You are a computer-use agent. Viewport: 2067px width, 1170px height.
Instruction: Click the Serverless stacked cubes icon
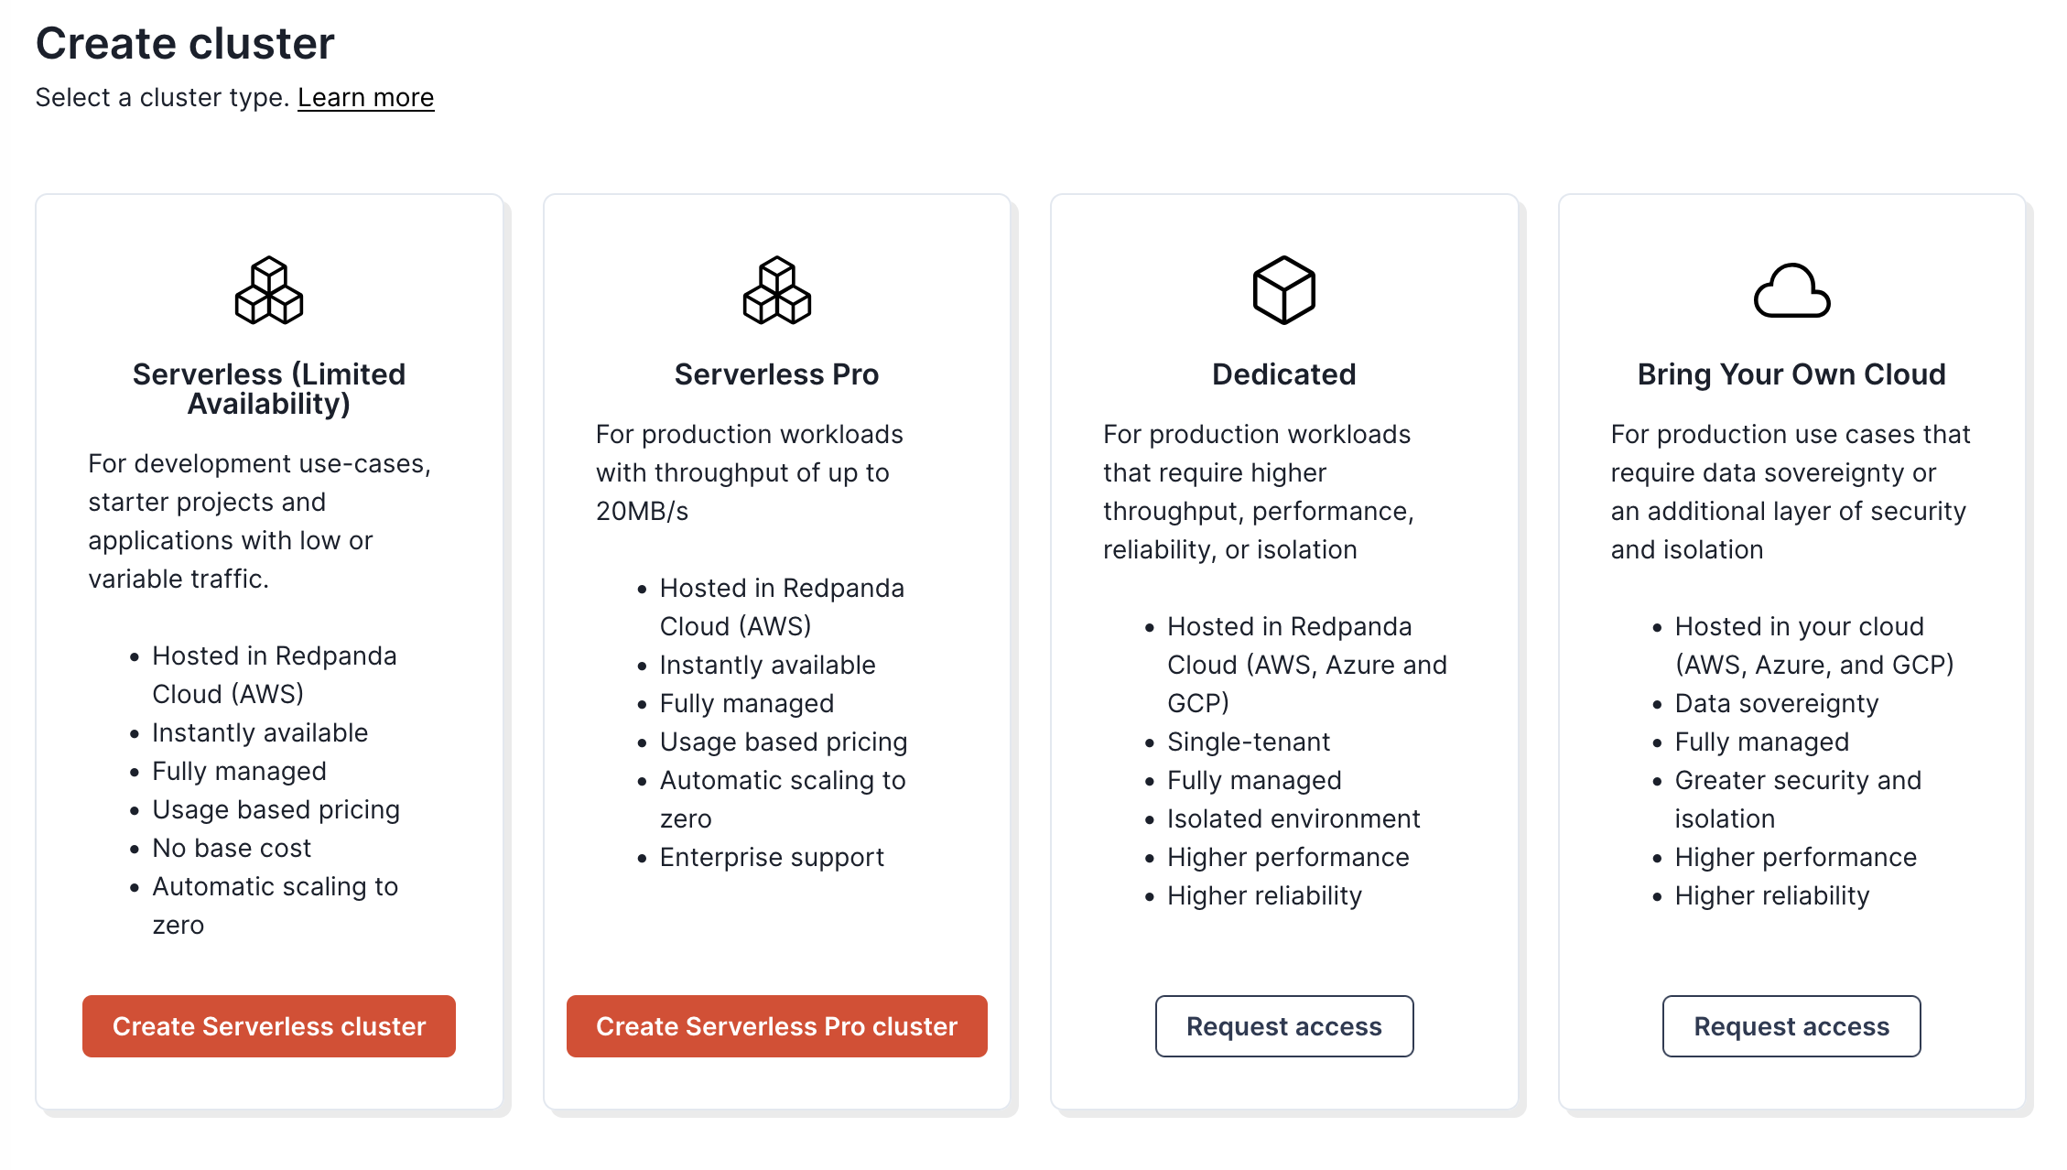pyautogui.click(x=268, y=290)
